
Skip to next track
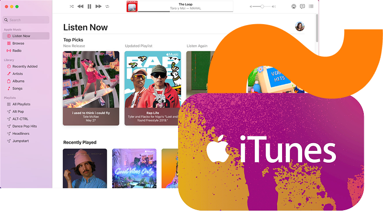click(x=99, y=6)
